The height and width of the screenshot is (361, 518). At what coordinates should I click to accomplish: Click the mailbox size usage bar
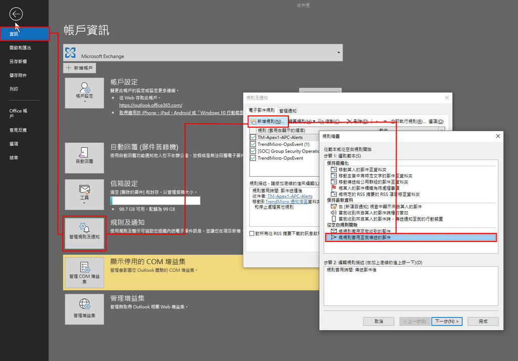[155, 200]
